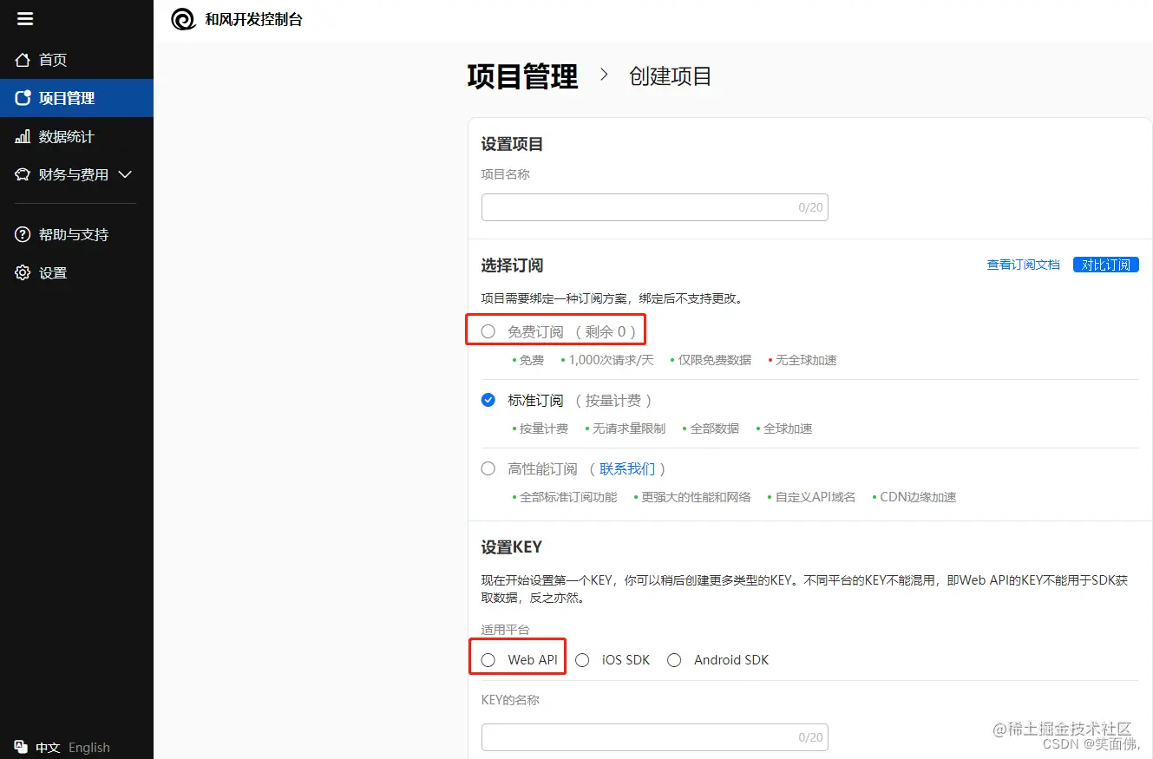Click the bar chart icon beside 数据统计

coord(23,136)
